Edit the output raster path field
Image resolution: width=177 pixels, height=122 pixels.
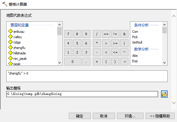coord(82,94)
